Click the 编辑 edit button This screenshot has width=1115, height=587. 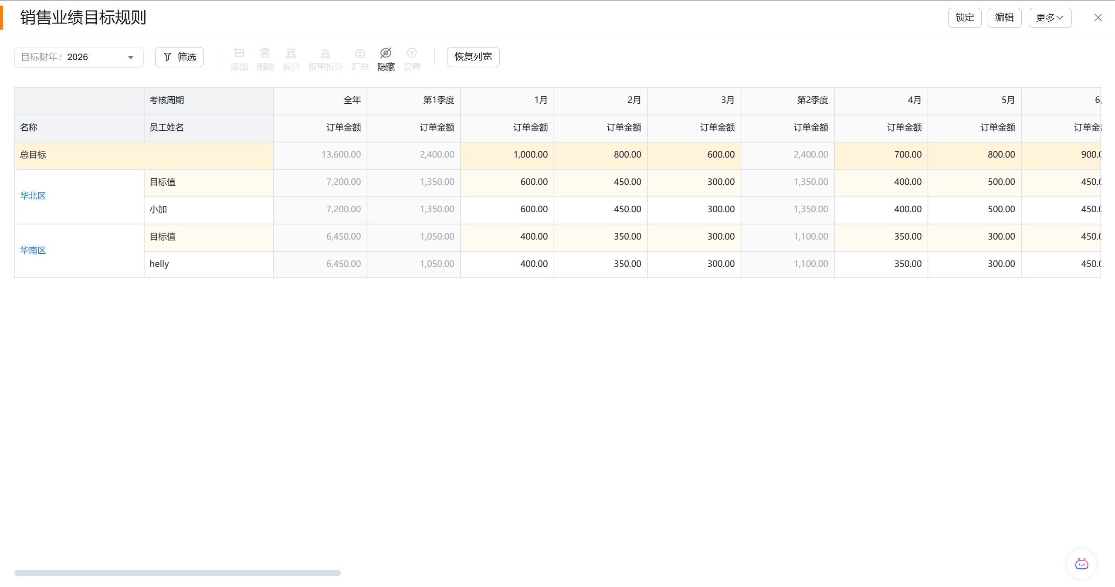tap(1004, 18)
